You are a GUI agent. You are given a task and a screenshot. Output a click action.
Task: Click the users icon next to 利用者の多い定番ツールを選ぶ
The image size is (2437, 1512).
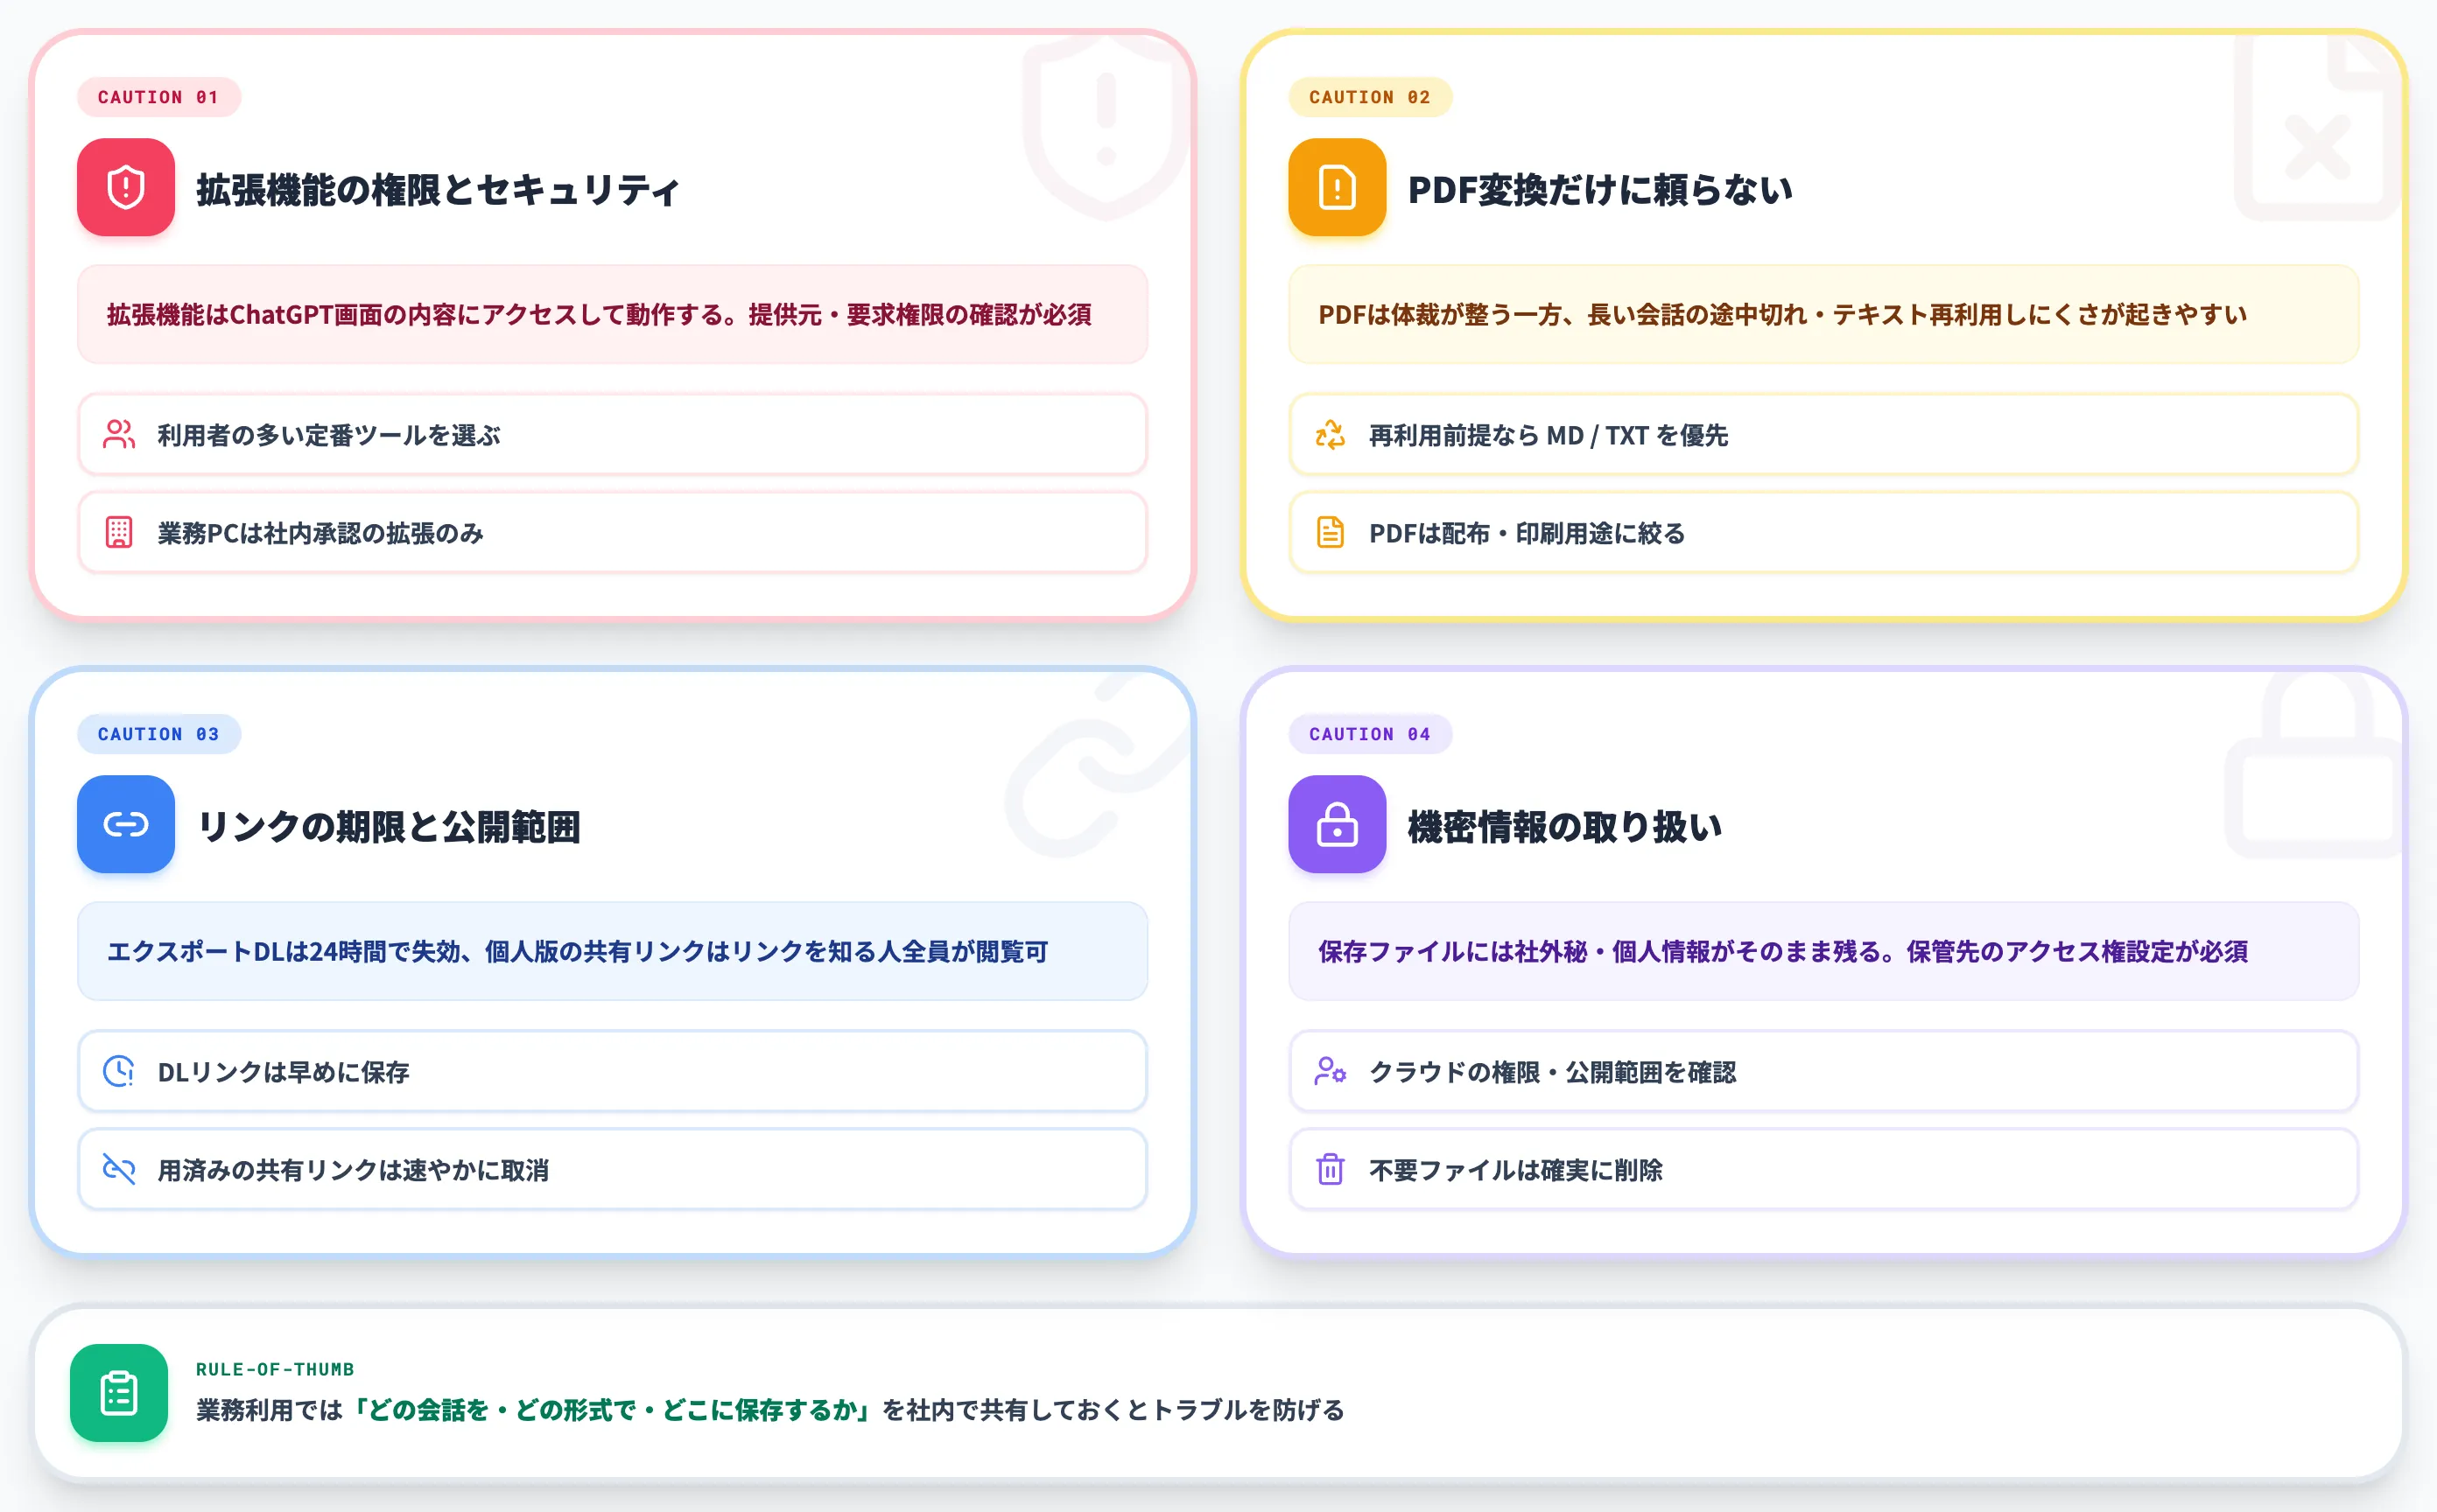tap(119, 434)
